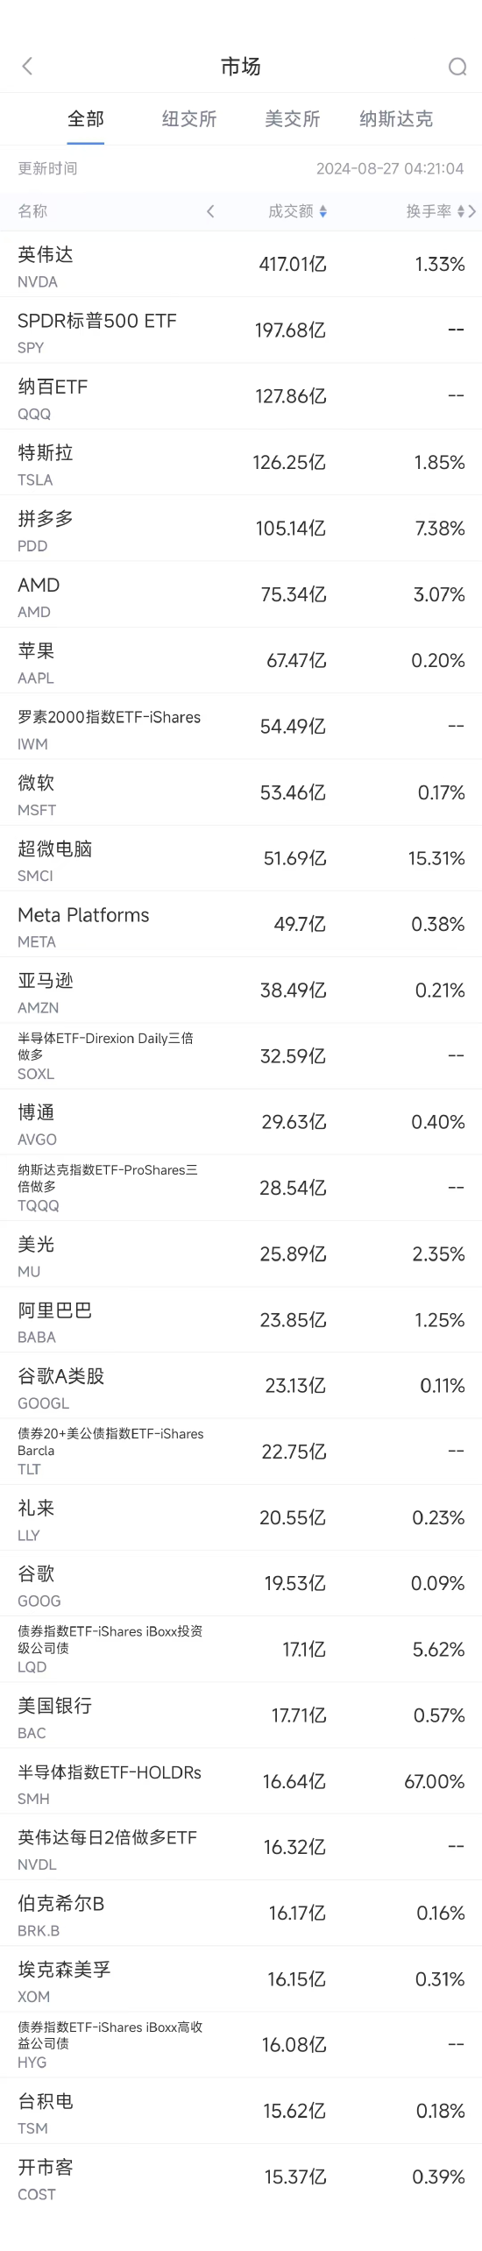Image resolution: width=482 pixels, height=2251 pixels.
Task: Open the search magnifier icon
Action: [457, 67]
